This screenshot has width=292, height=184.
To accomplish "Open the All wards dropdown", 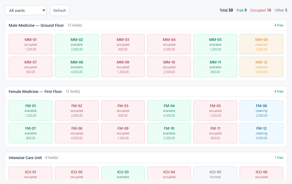I will pyautogui.click(x=26, y=10).
